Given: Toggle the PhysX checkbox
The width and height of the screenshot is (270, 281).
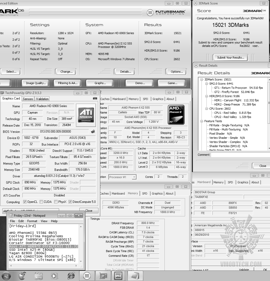Looking at the screenshot, I should (56, 202).
